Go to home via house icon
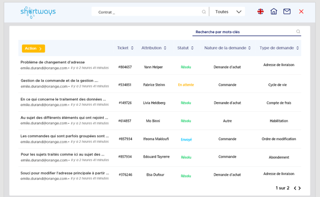320x197 pixels. coord(274,11)
